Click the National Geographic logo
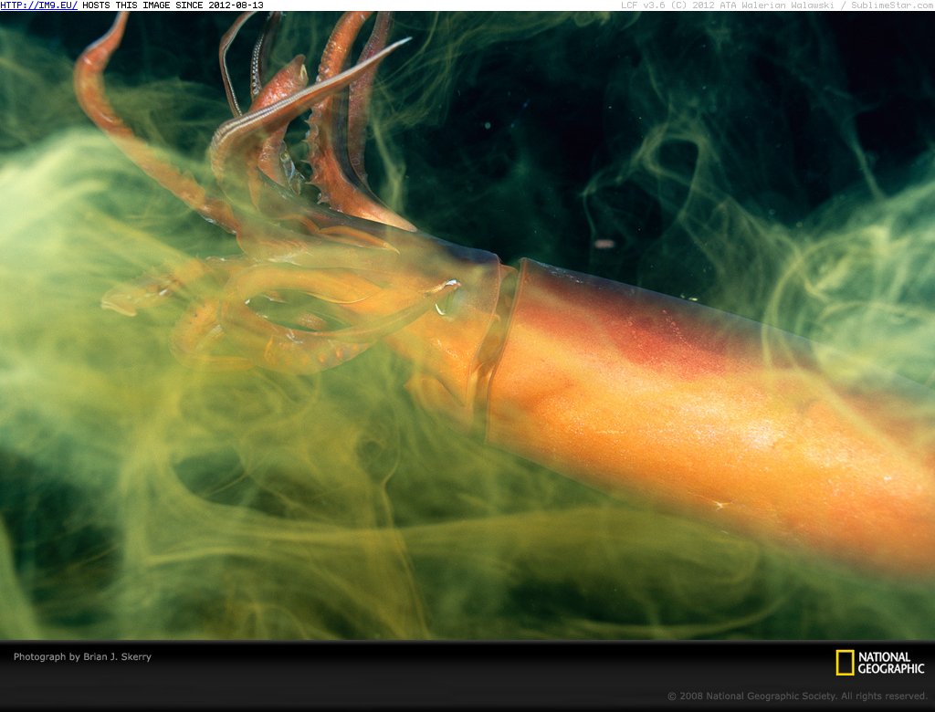Viewport: 935px width, 712px height. [880, 663]
